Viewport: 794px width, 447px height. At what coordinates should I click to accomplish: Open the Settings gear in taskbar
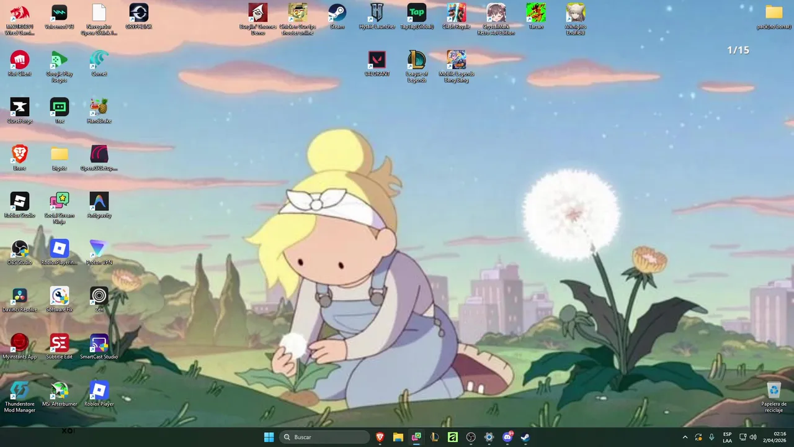click(489, 437)
